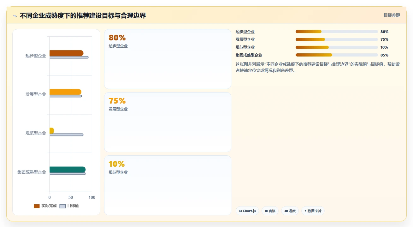413x227 pixels.
Task: Click the teal 集团成熟型企业 actual bar
Action: click(68, 170)
